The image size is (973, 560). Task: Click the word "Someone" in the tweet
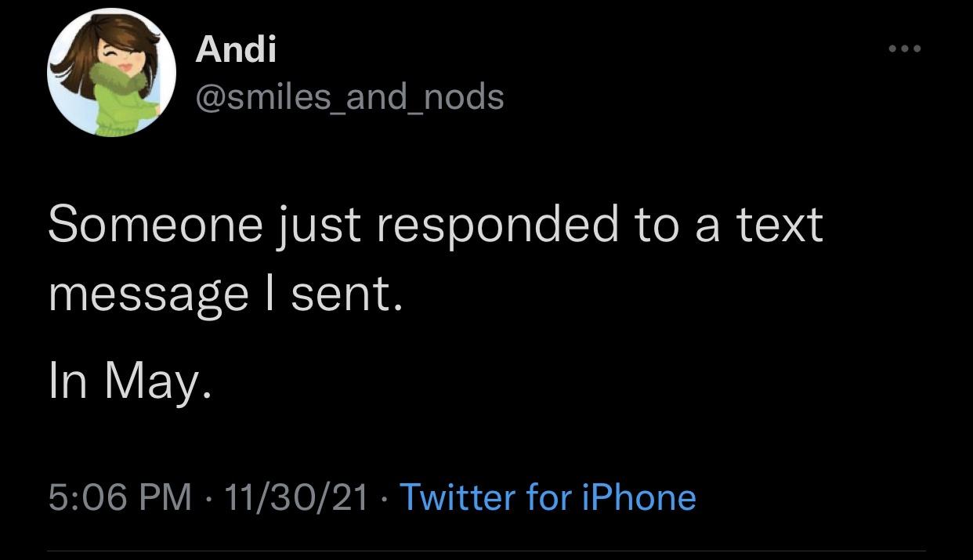click(155, 225)
